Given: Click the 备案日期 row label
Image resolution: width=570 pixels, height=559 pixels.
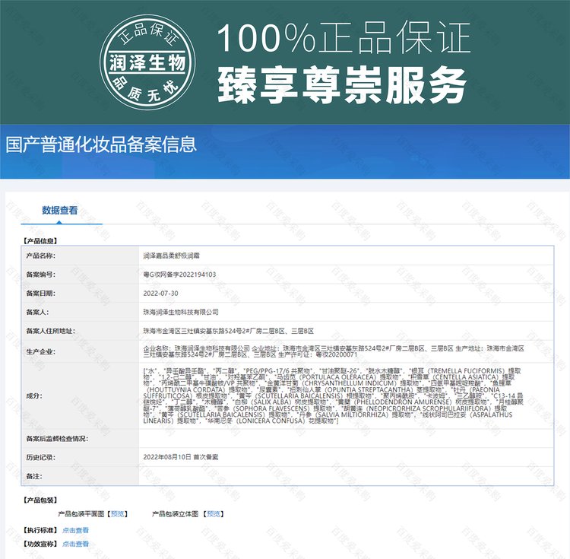Looking at the screenshot, I should (41, 294).
